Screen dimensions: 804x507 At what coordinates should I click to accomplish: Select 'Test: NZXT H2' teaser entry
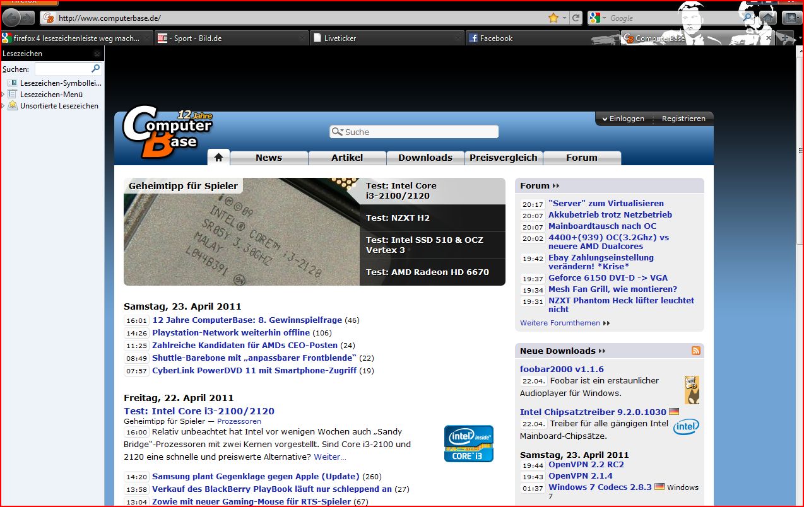tap(433, 218)
